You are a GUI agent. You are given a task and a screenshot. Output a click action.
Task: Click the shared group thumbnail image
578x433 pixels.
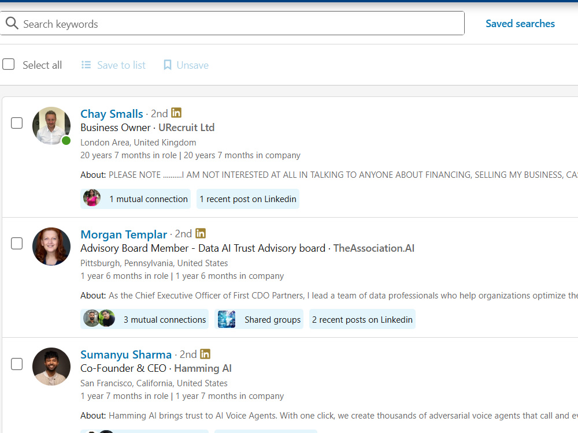coord(227,319)
